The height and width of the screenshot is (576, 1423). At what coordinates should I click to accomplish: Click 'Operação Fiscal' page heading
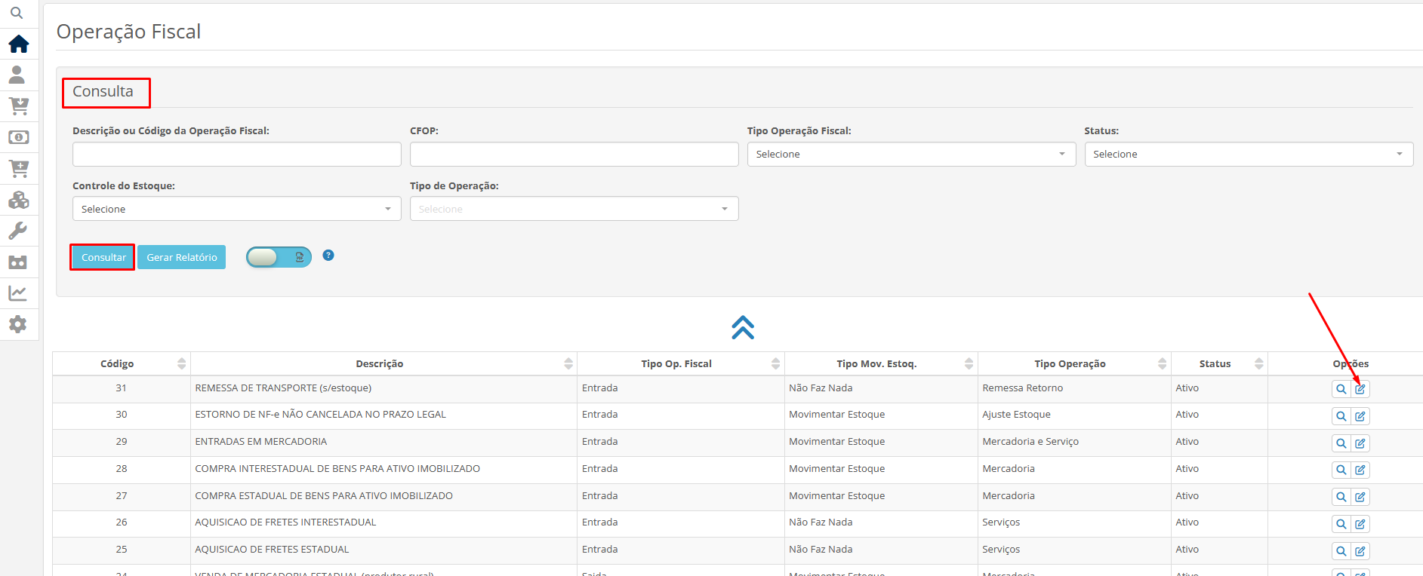[128, 32]
